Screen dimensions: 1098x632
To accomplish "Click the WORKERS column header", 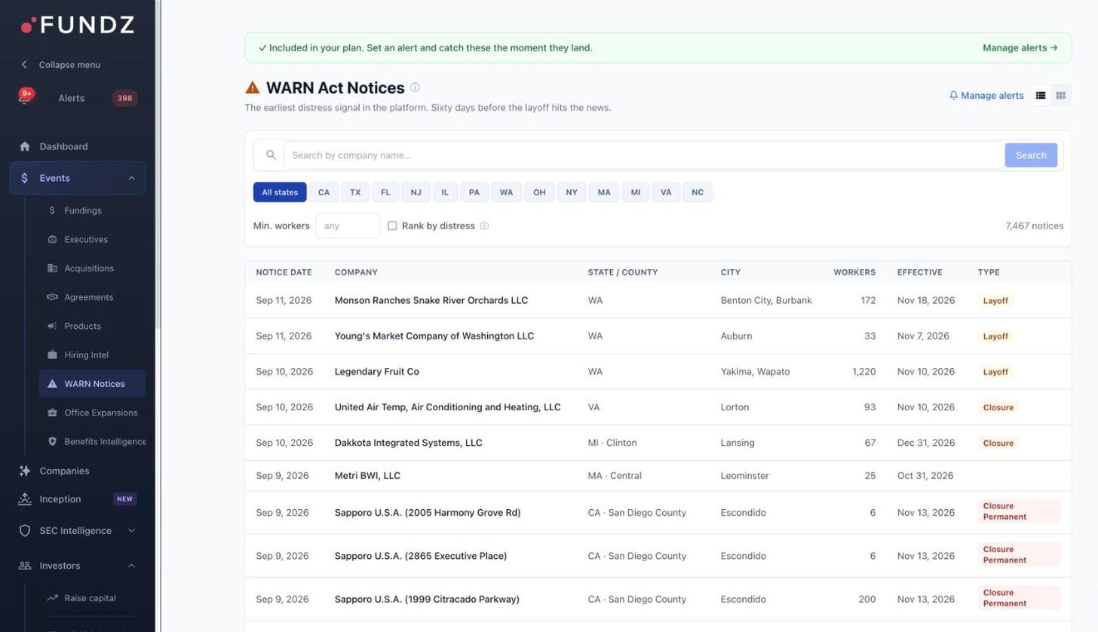I will coord(854,272).
